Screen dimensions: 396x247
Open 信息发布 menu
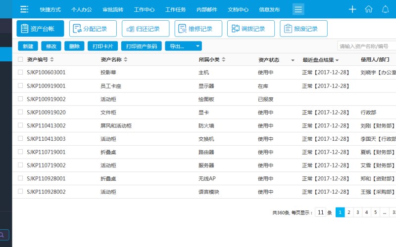tap(269, 9)
